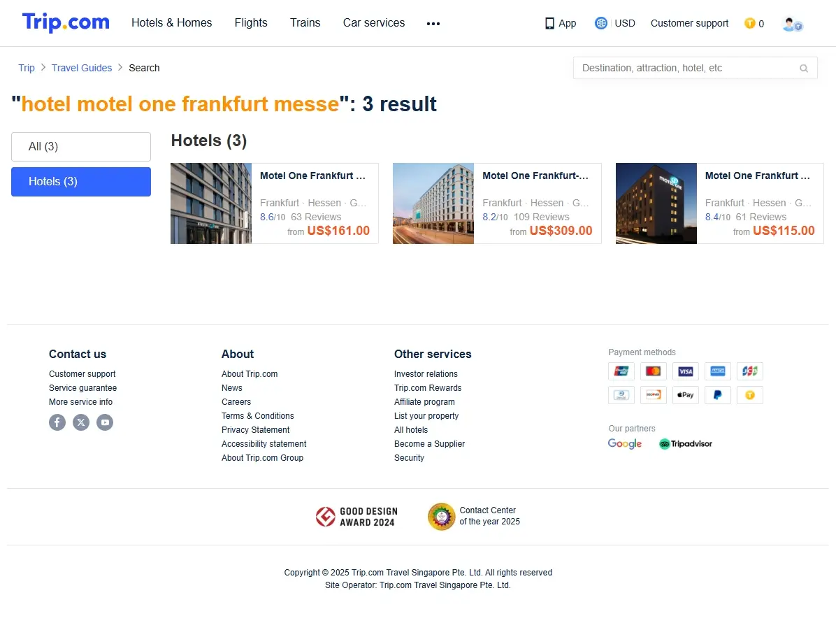Click the Discover payment icon

(654, 395)
